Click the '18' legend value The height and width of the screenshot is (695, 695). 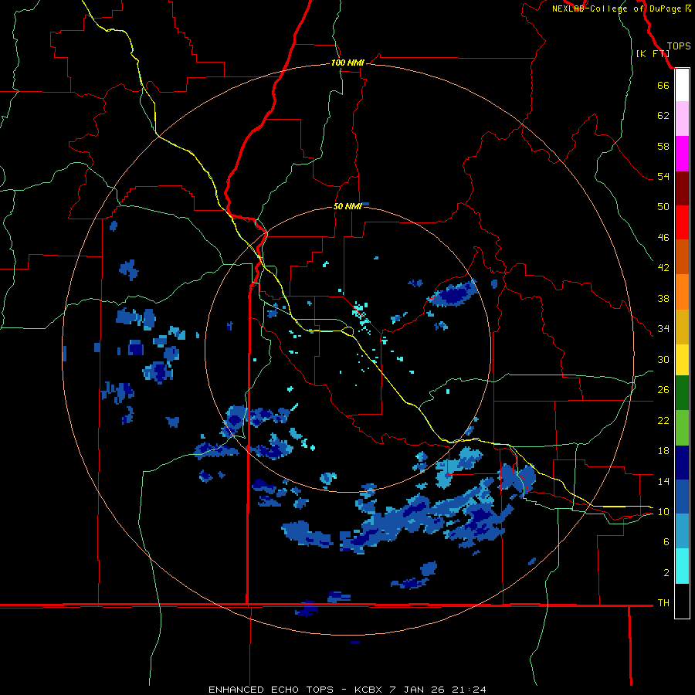663,451
